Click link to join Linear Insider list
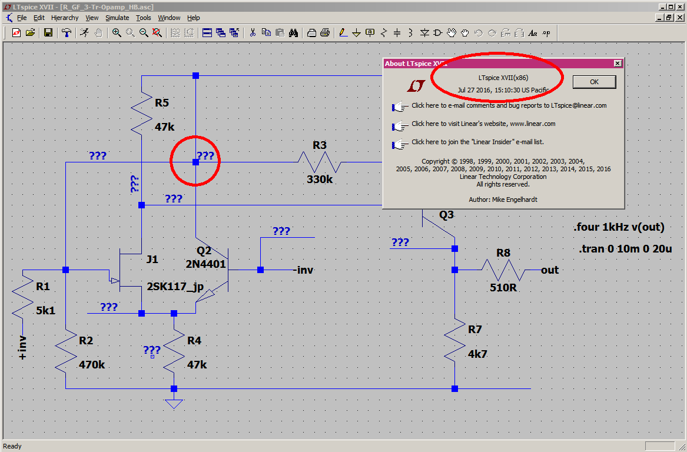The image size is (687, 452). (477, 142)
